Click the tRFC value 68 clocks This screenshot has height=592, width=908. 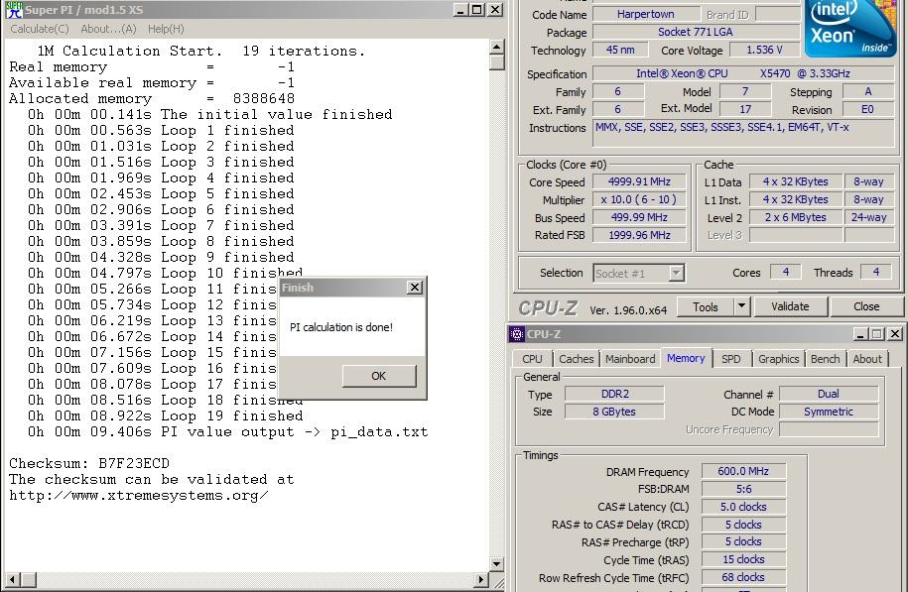click(743, 577)
